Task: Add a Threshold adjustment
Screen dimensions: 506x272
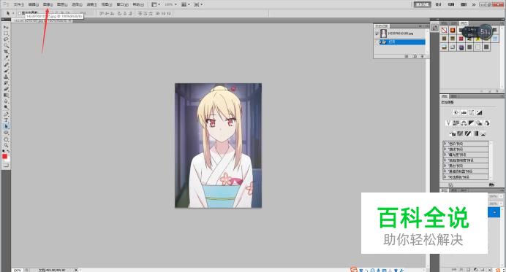Action: click(468, 133)
